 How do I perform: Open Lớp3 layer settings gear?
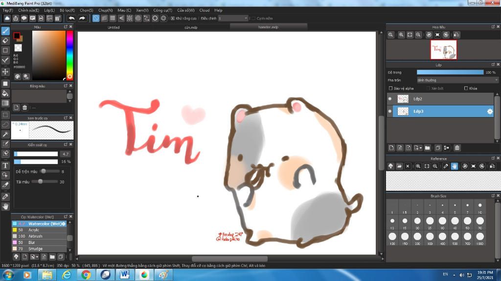pyautogui.click(x=490, y=111)
